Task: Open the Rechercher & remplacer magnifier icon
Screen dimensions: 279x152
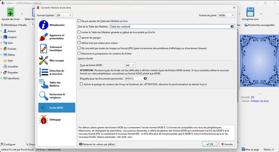Action: (x=44, y=96)
